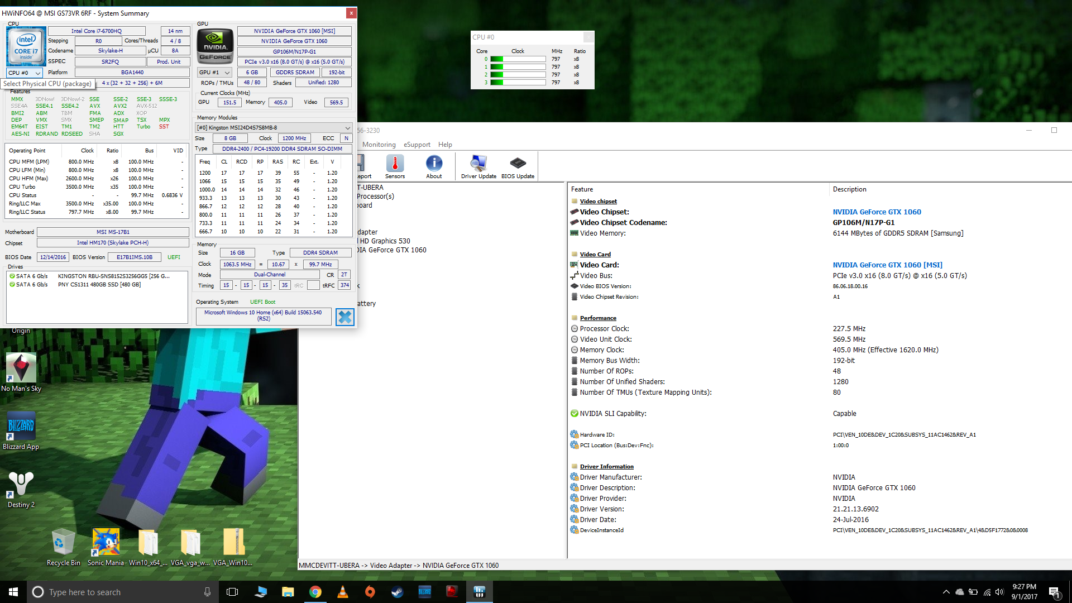Click the NVIDIA GeForce logo
This screenshot has height=603, width=1072.
coord(215,46)
